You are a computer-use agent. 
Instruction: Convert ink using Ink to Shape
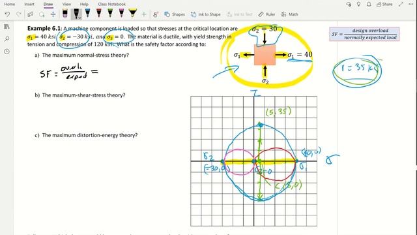pos(206,14)
